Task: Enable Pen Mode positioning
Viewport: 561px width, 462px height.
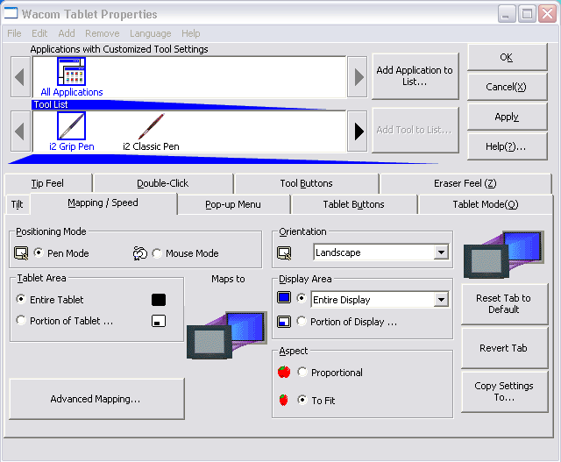Action: pos(39,252)
